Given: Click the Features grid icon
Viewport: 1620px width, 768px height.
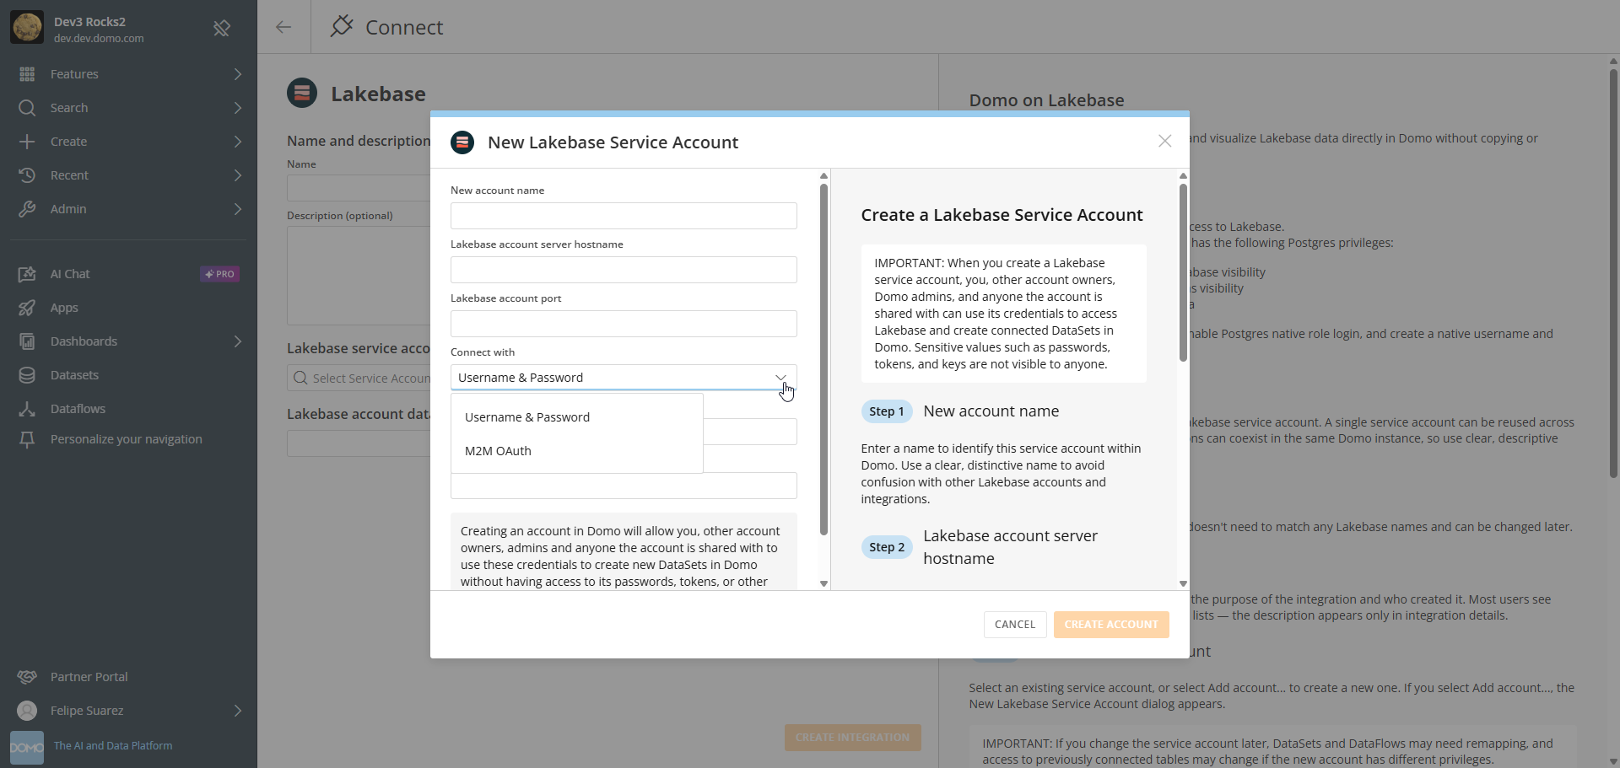Looking at the screenshot, I should [x=27, y=74].
